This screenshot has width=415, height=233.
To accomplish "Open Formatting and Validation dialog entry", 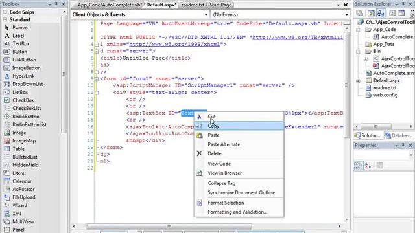I will click(x=239, y=212).
